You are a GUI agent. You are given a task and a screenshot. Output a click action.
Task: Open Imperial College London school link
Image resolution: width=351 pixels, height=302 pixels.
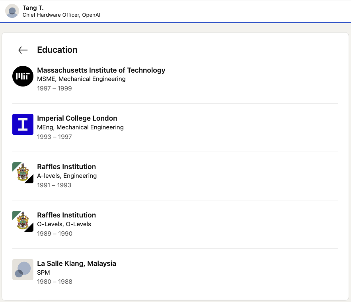[x=77, y=118]
